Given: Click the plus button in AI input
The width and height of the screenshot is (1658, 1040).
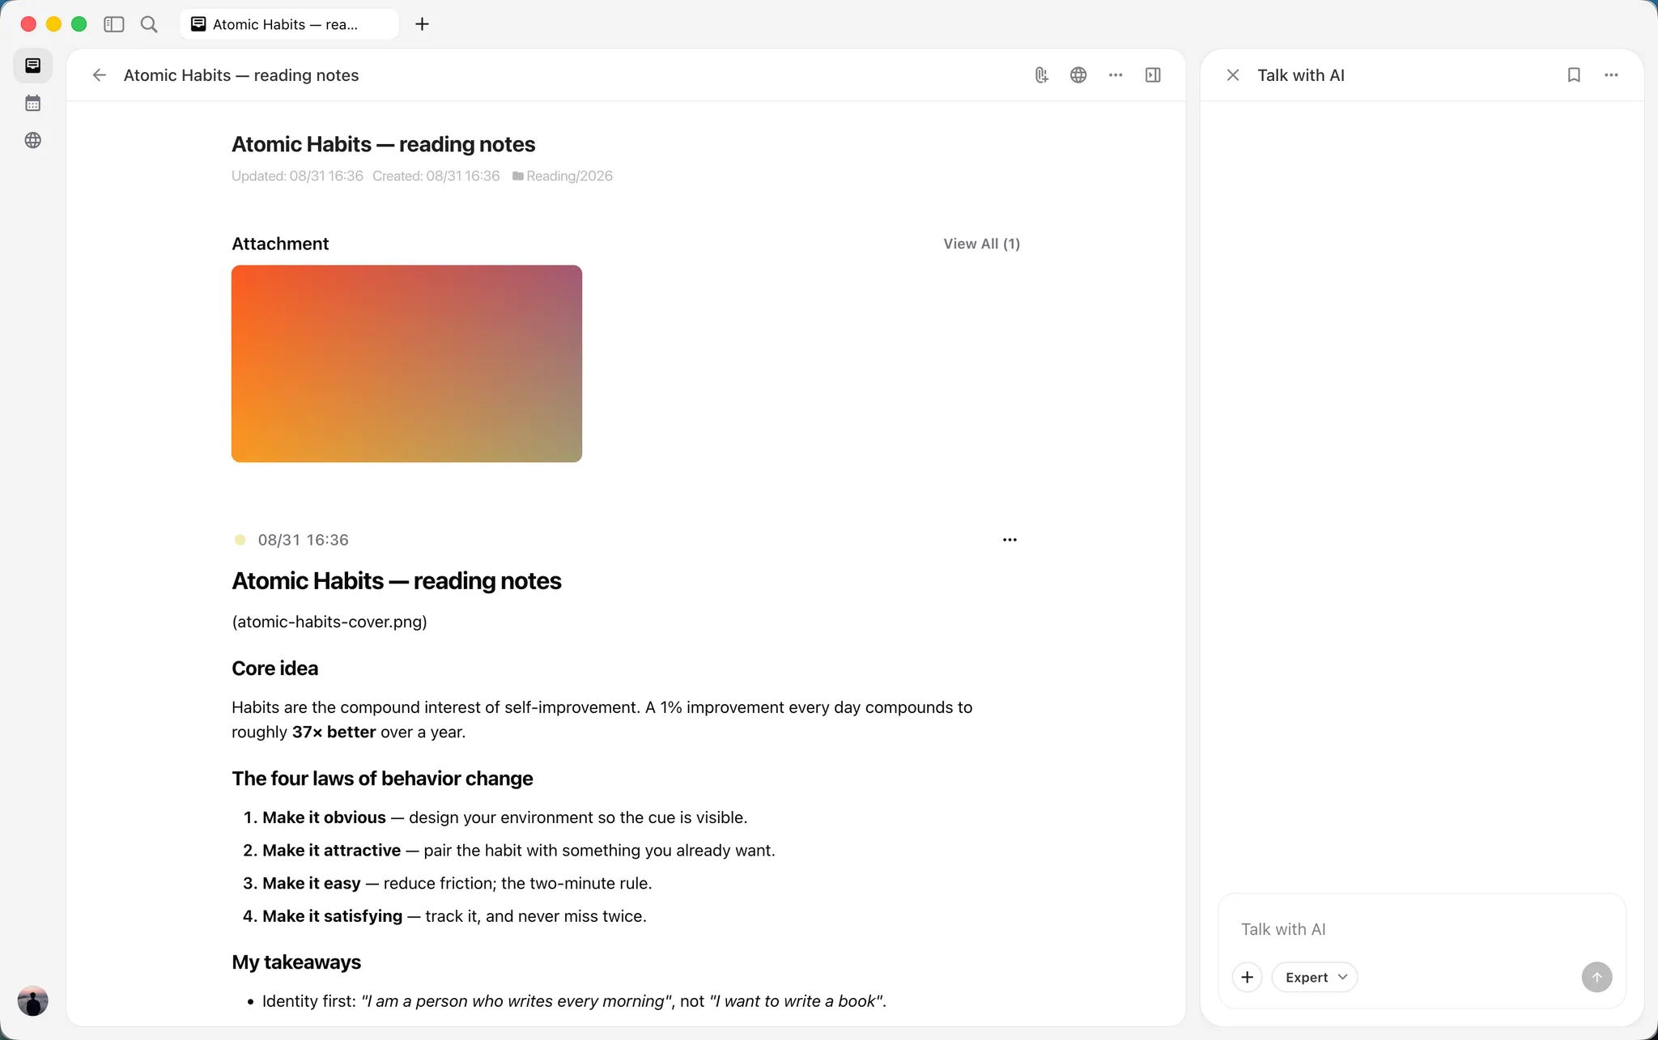Looking at the screenshot, I should pos(1248,977).
